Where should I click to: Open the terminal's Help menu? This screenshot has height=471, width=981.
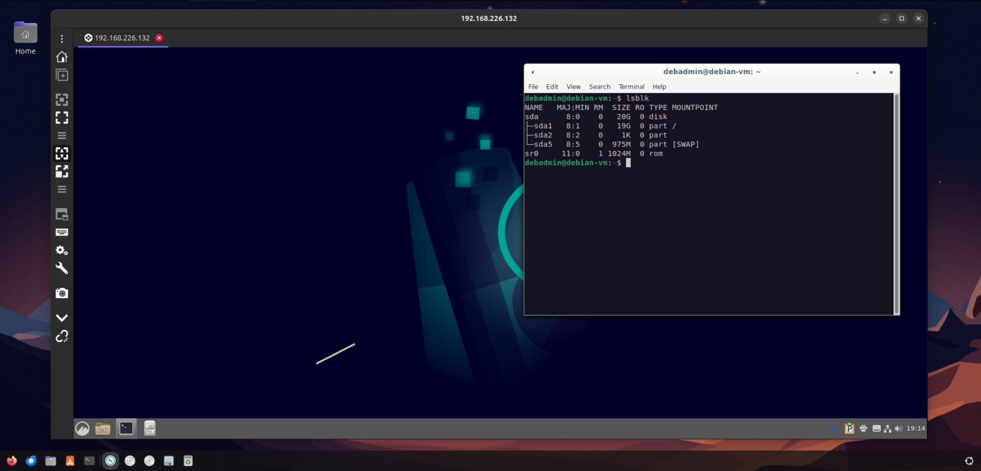tap(659, 86)
